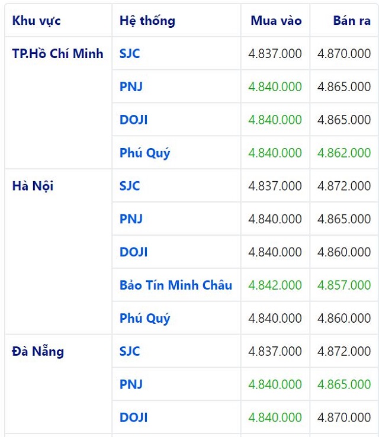Image resolution: width=379 pixels, height=437 pixels.
Task: Select the Hà Nội region cell
Action: click(x=33, y=186)
